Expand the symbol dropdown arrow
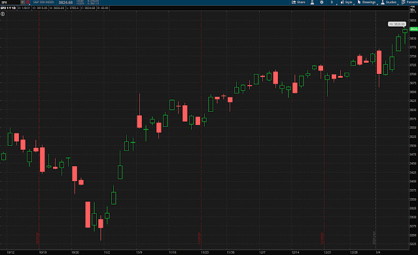418x255 pixels. (x=23, y=3)
